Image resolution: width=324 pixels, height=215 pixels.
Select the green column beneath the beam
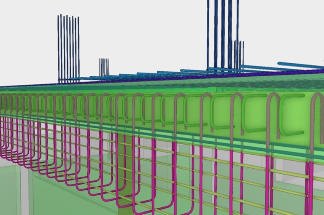(x=125, y=169)
